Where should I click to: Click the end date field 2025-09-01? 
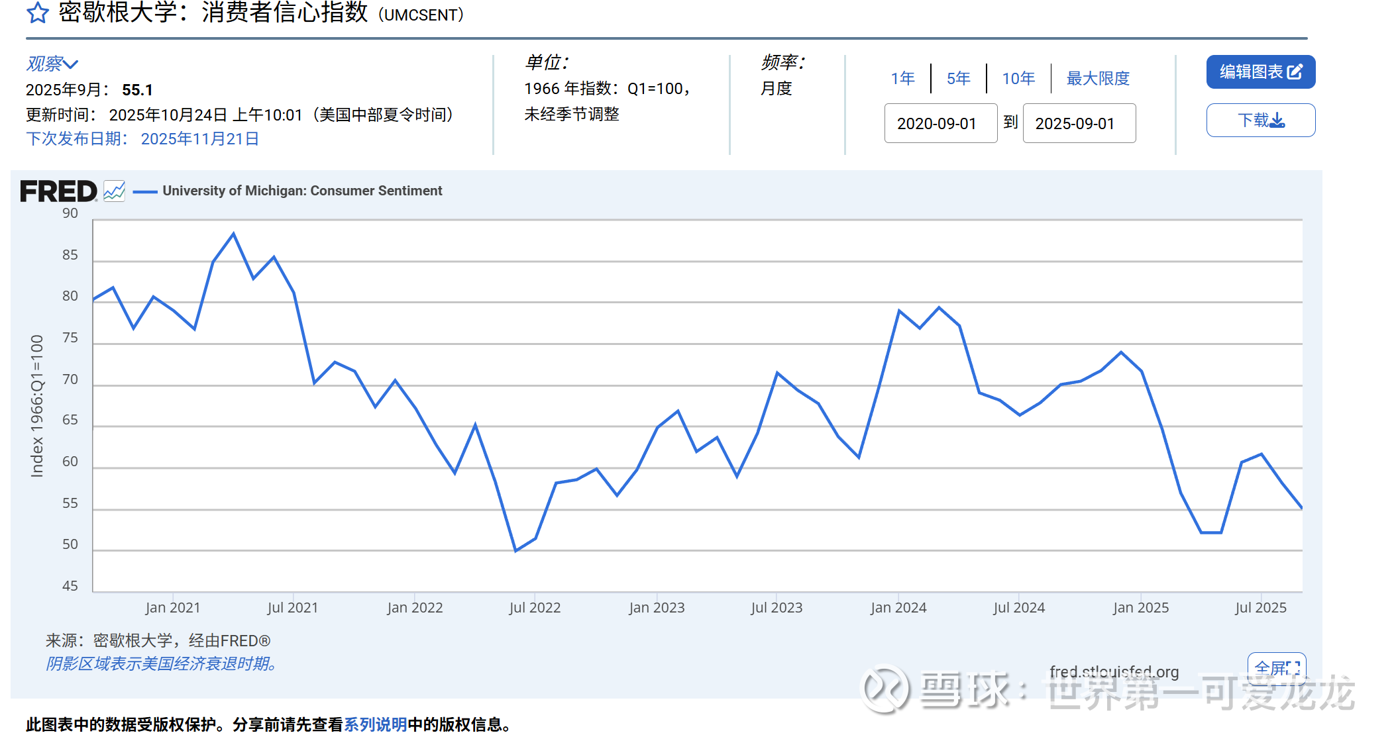(x=1079, y=124)
